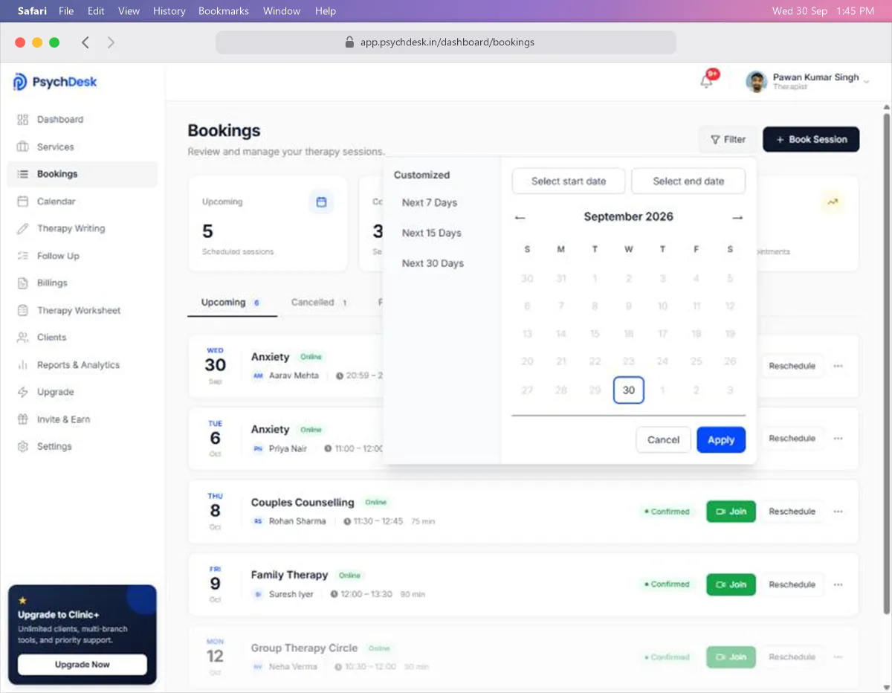Click the Select start date field

point(569,181)
